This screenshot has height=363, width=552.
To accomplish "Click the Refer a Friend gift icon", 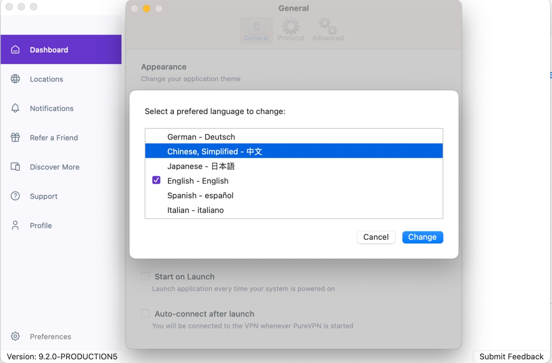I will (x=15, y=138).
